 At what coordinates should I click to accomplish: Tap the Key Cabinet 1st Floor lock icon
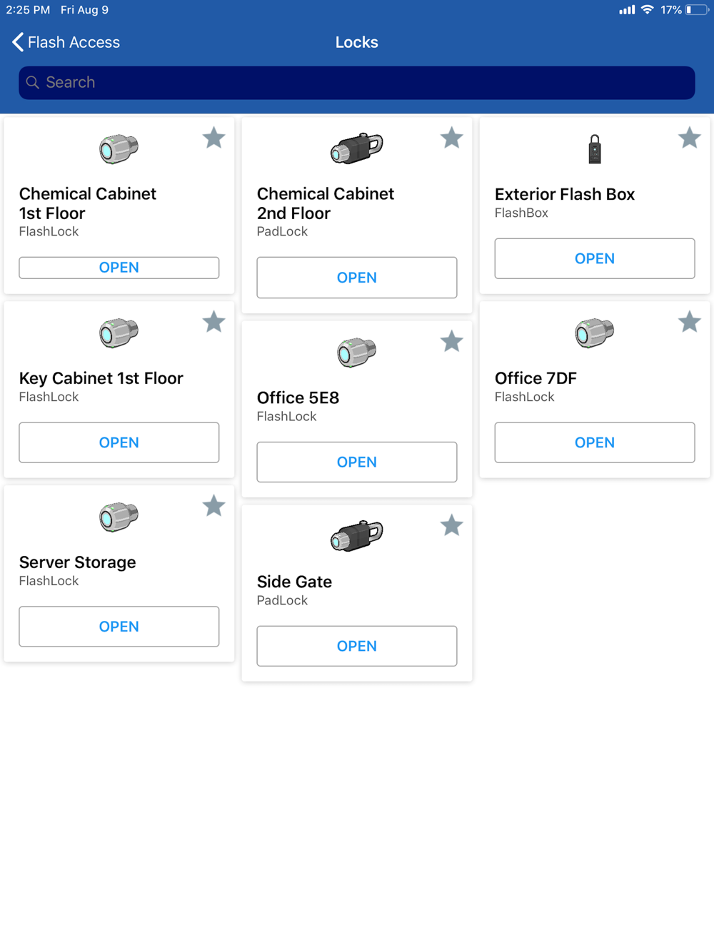coord(119,333)
